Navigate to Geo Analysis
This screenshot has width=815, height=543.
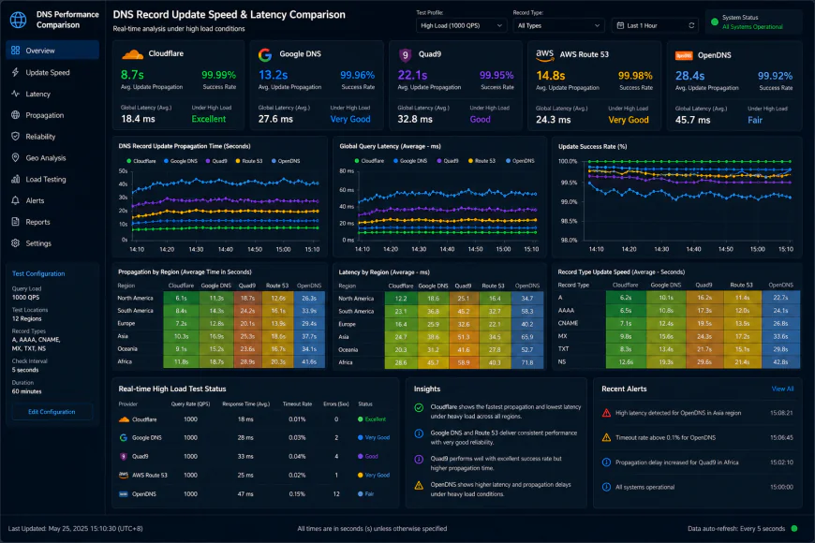click(x=52, y=157)
